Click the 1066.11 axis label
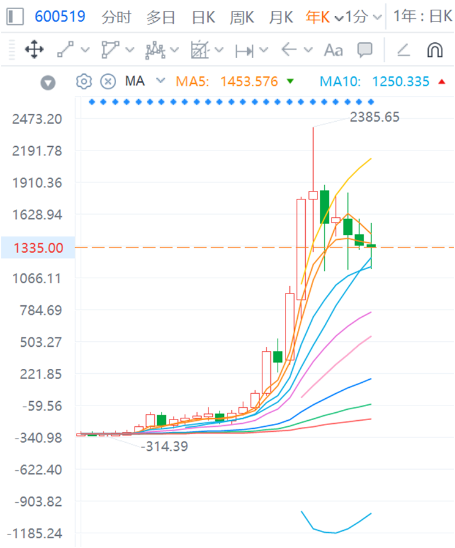455x548 pixels. click(x=37, y=279)
